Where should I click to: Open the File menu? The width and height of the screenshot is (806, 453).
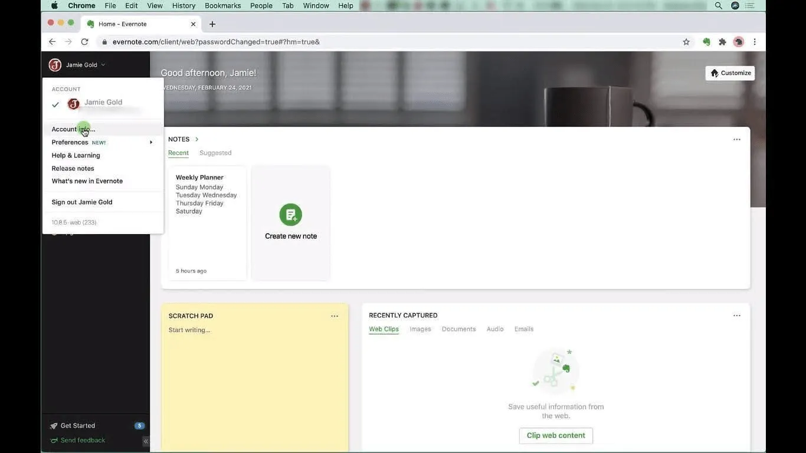(x=110, y=5)
